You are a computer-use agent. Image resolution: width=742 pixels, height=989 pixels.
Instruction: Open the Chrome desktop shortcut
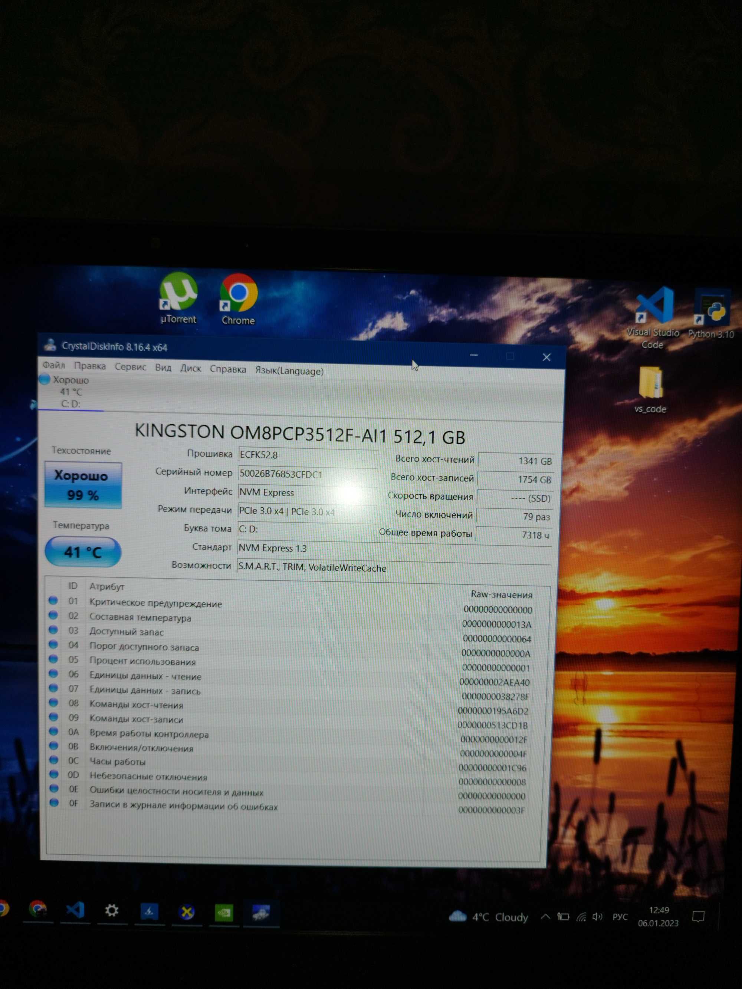(x=239, y=300)
